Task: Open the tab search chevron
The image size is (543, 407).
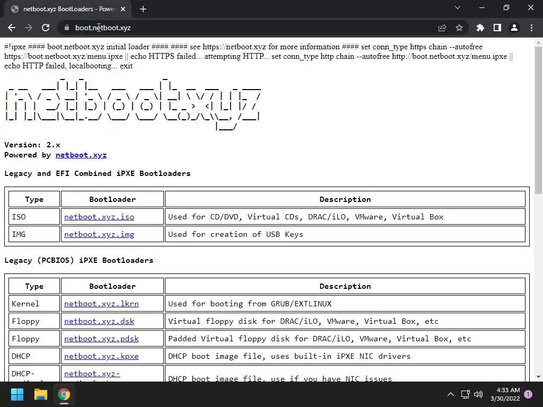Action: pyautogui.click(x=458, y=7)
